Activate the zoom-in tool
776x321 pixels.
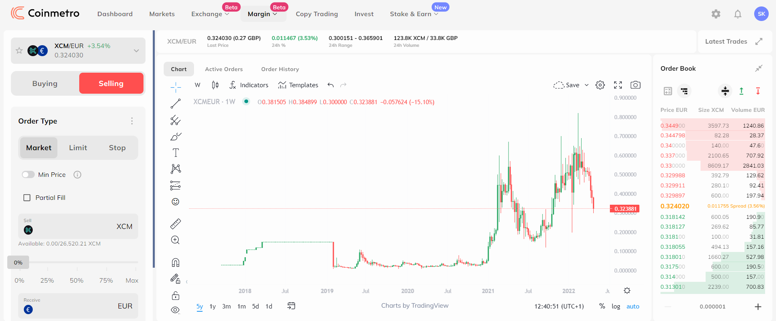[175, 240]
